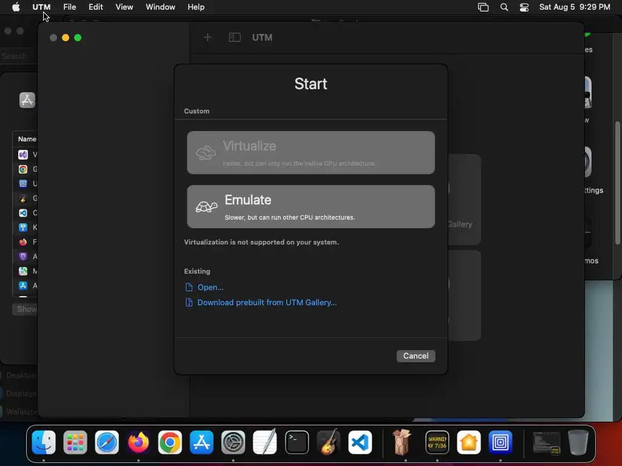Open Finder from the Dock
Screen dimensions: 622x466
(x=44, y=442)
